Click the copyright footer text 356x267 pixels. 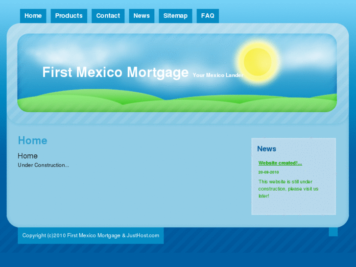91,236
